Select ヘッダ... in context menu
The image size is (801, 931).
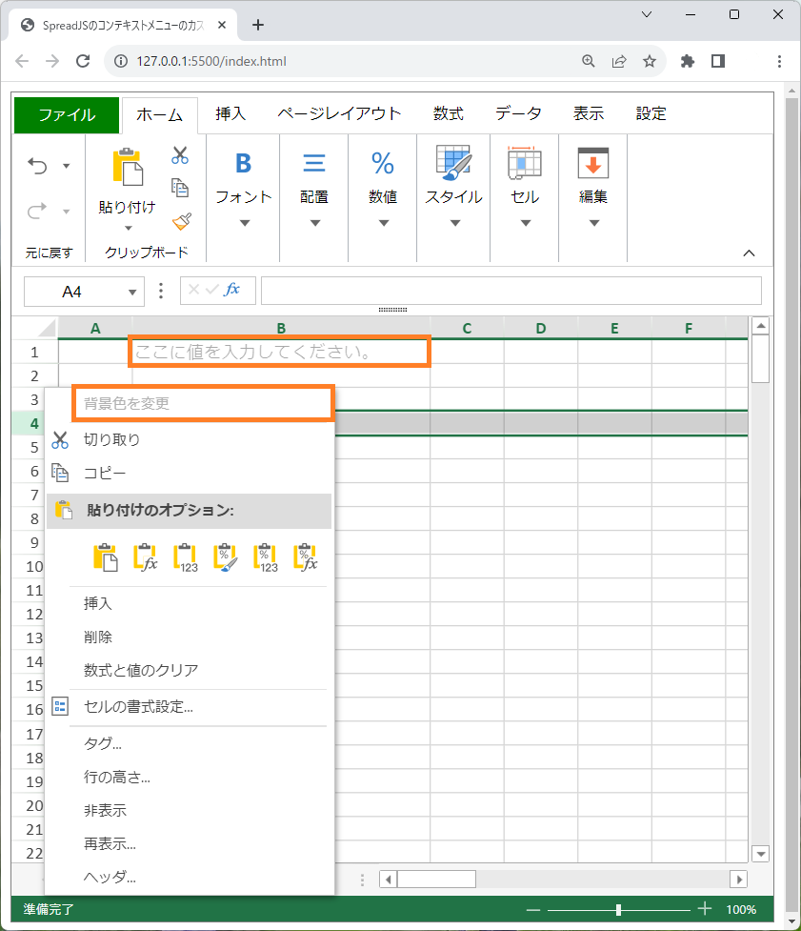point(190,877)
